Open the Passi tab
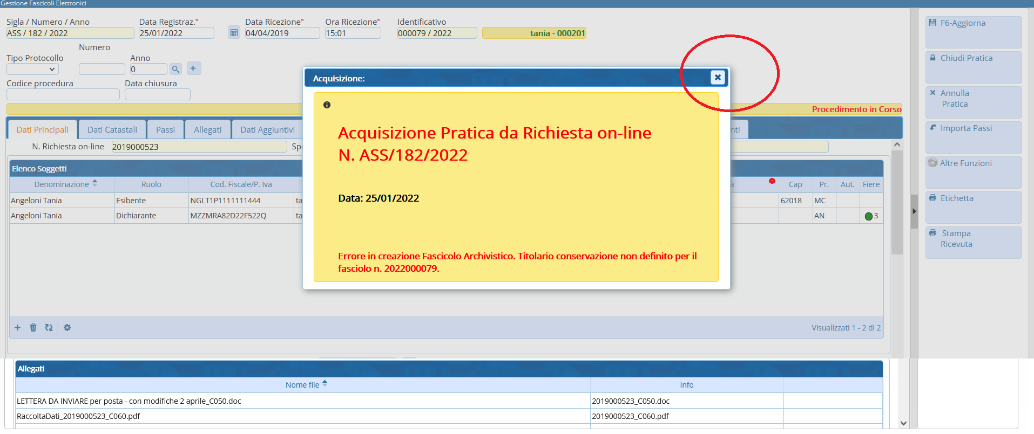 point(165,130)
